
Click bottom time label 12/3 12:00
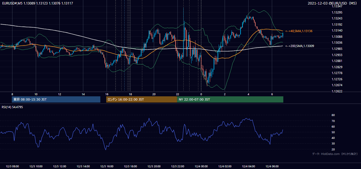tap(59, 166)
